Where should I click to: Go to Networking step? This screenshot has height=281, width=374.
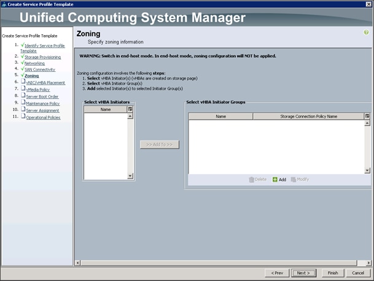(x=34, y=63)
